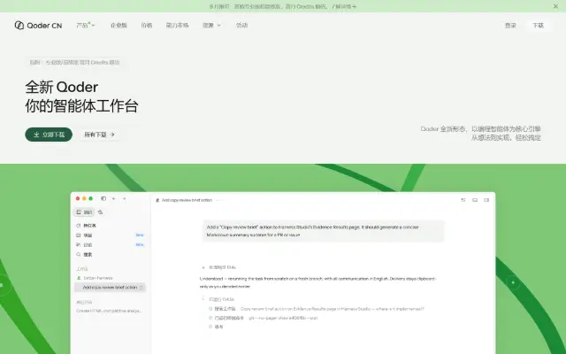Click the back arrow in app preview titlebar
566x354 pixels.
113,198
